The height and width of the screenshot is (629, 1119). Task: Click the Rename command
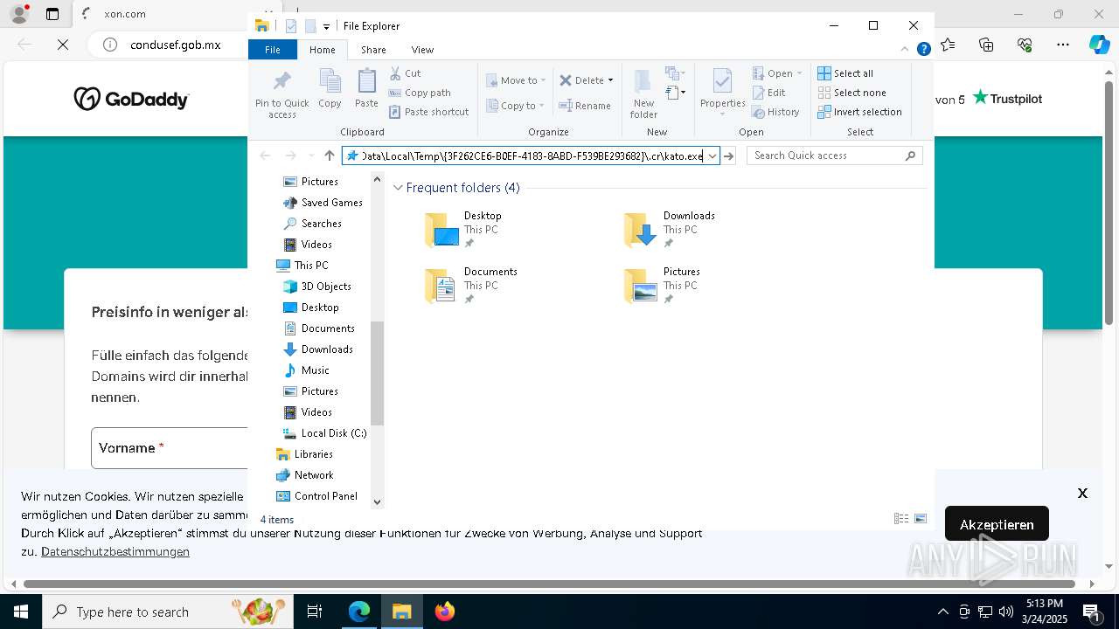[x=585, y=106]
